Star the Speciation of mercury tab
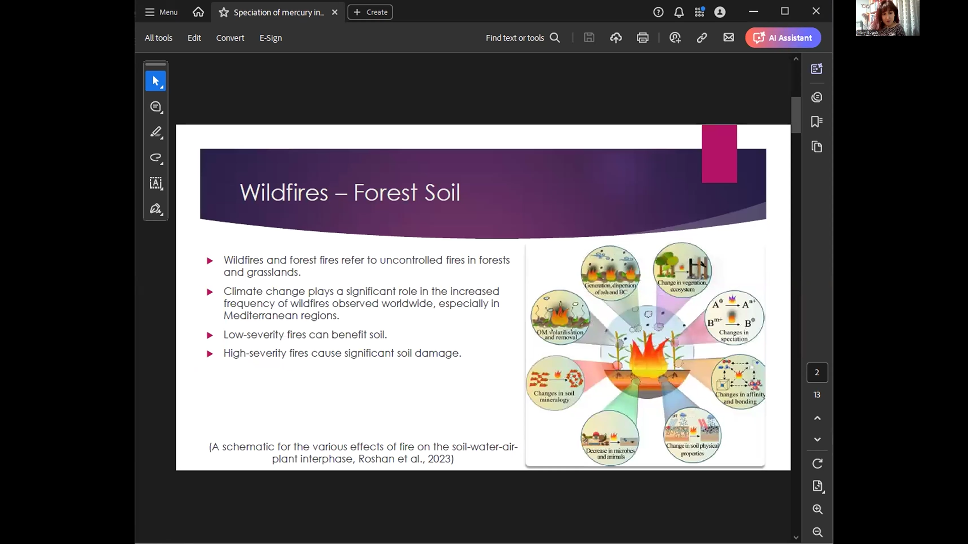The height and width of the screenshot is (544, 968). 224,12
